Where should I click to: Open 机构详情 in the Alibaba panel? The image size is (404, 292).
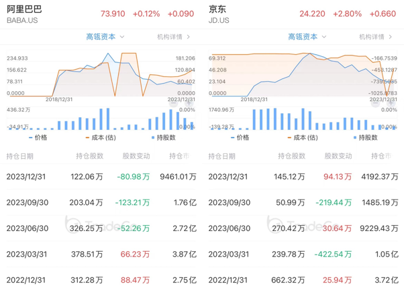[x=173, y=37]
